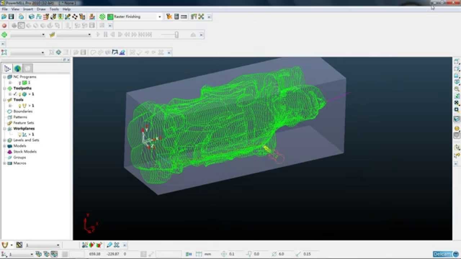
Task: Expand the Levels and Sets node
Action: [x=5, y=140]
